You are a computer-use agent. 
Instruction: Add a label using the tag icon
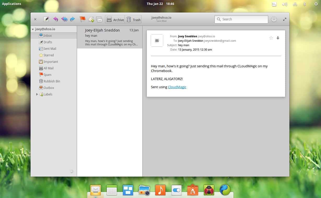pos(91,19)
